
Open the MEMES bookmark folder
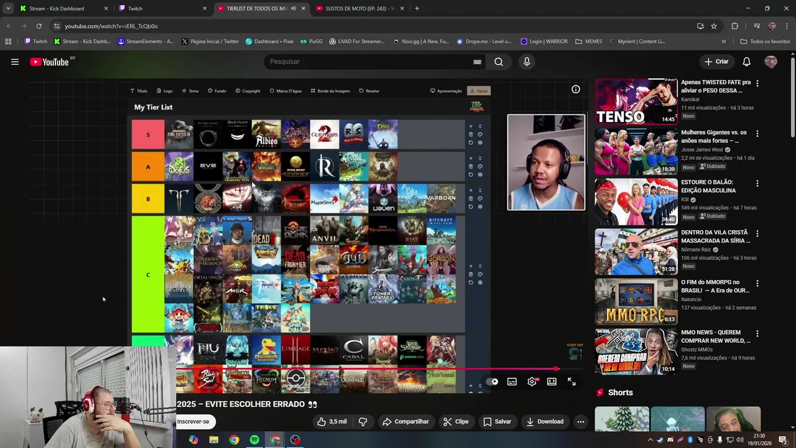588,42
